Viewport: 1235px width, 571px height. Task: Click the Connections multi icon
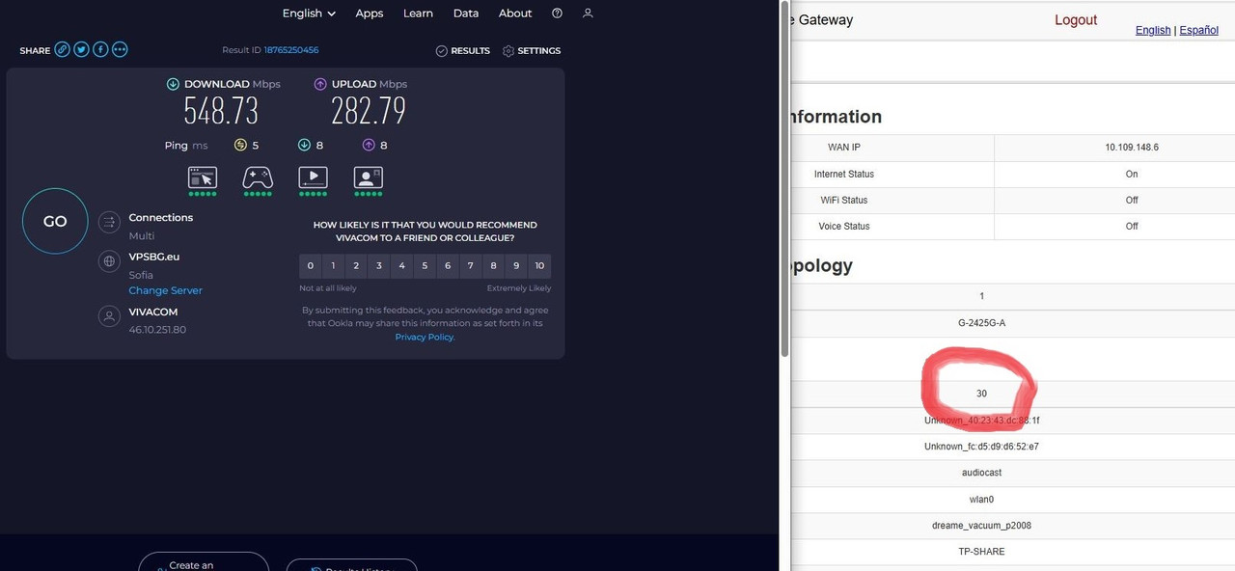(110, 223)
